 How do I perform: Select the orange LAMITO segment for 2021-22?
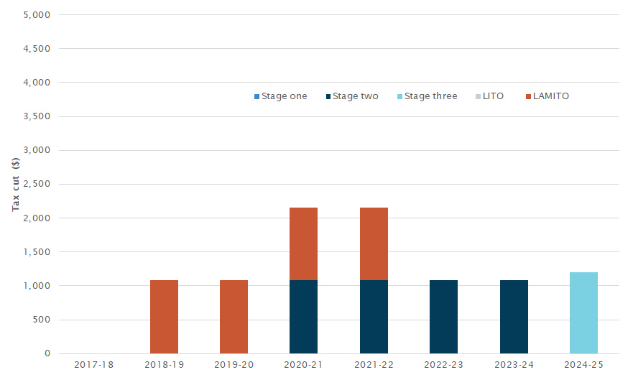point(374,244)
